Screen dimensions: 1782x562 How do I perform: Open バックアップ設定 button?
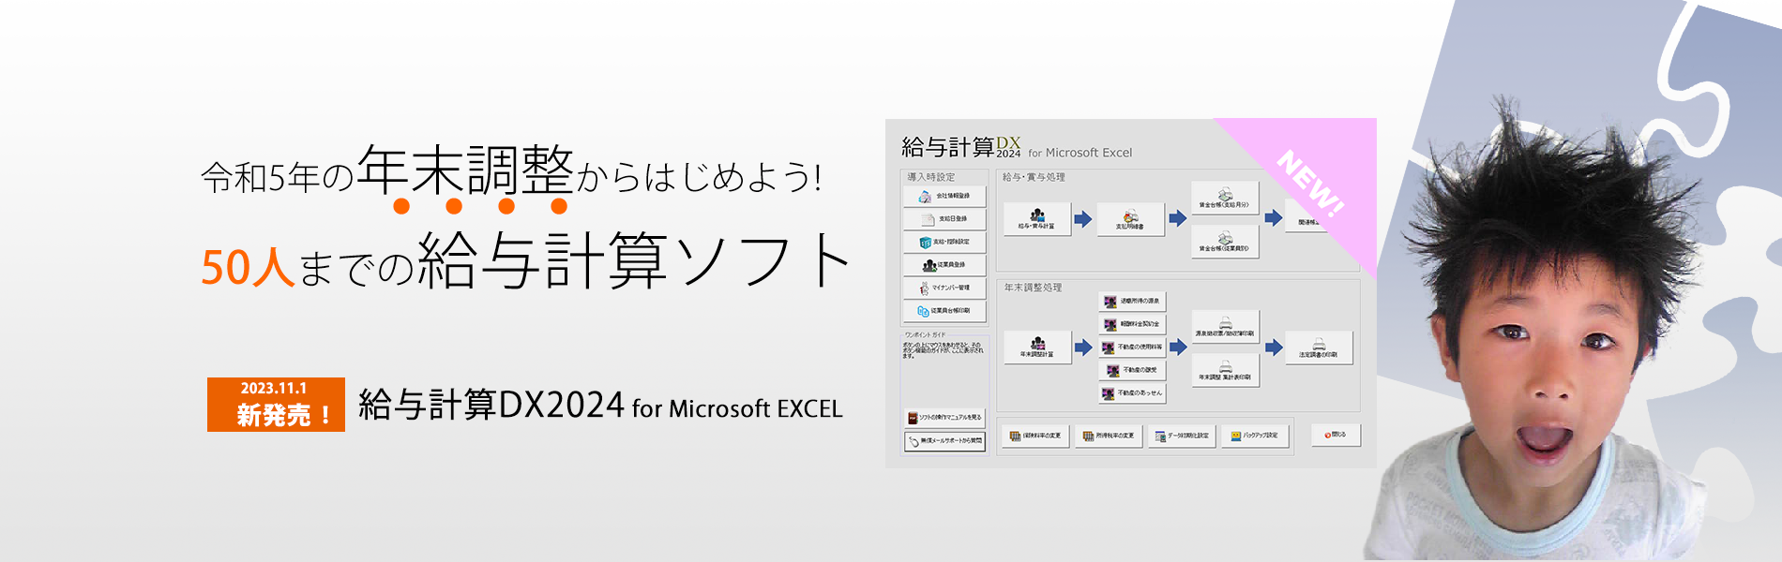1255,436
